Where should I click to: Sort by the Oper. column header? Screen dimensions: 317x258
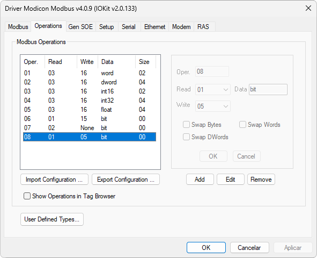[32, 62]
